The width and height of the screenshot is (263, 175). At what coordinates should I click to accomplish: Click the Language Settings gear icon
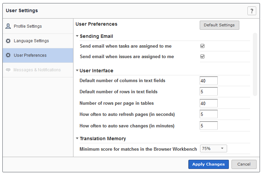8,41
